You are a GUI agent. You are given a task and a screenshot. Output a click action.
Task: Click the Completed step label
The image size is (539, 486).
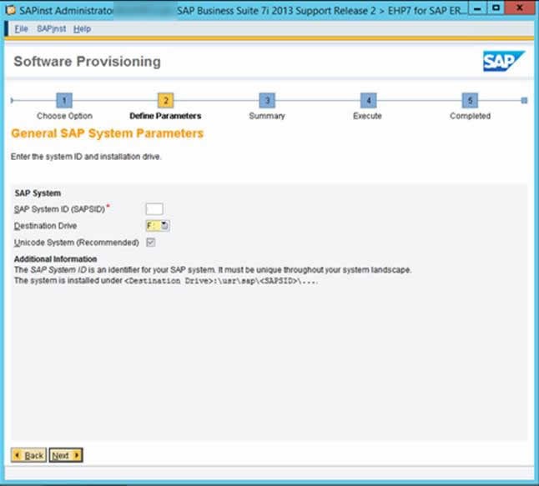(x=471, y=116)
